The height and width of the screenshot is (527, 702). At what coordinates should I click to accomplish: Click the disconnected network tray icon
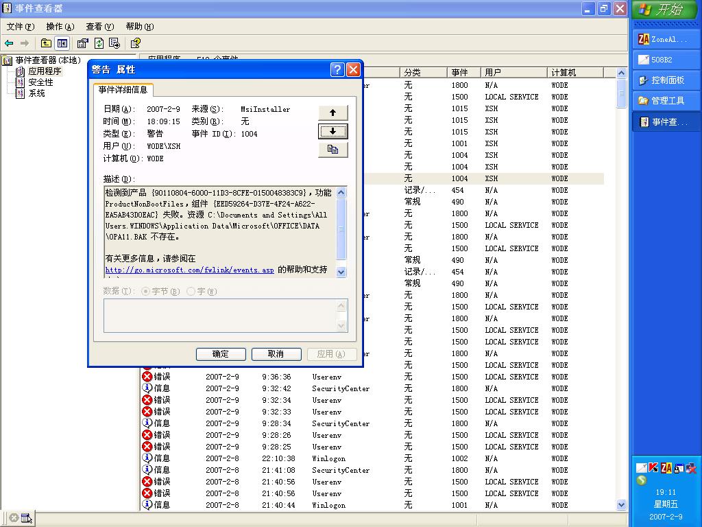point(691,468)
